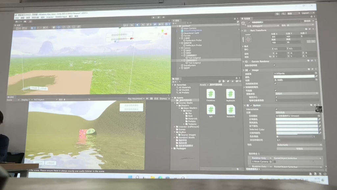The image size is (337, 190).
Task: Select the Move tool in Scene toolbar
Action: (59, 27)
